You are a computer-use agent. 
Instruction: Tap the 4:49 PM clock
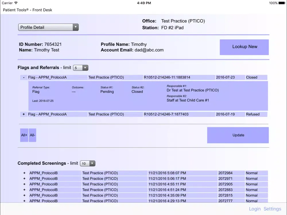(x=144, y=3)
